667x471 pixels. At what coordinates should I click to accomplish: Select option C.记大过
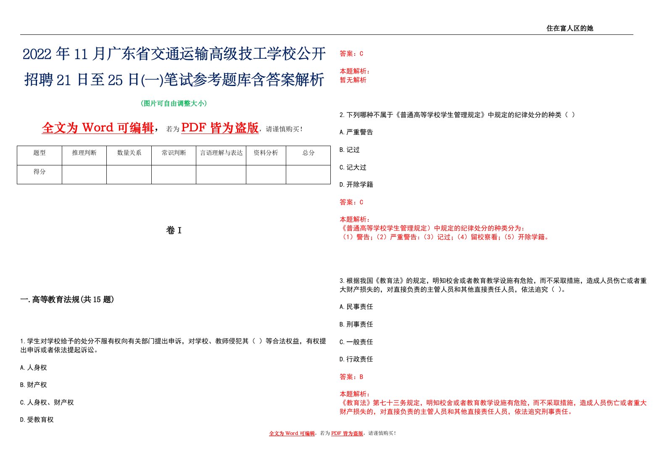point(353,167)
